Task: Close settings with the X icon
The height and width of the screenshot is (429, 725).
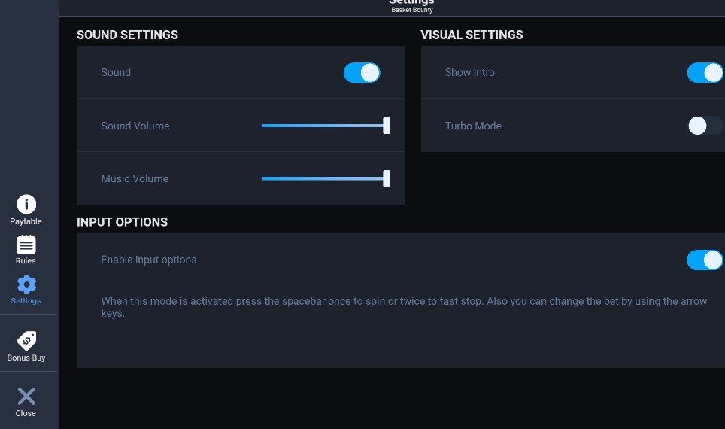Action: click(x=26, y=396)
